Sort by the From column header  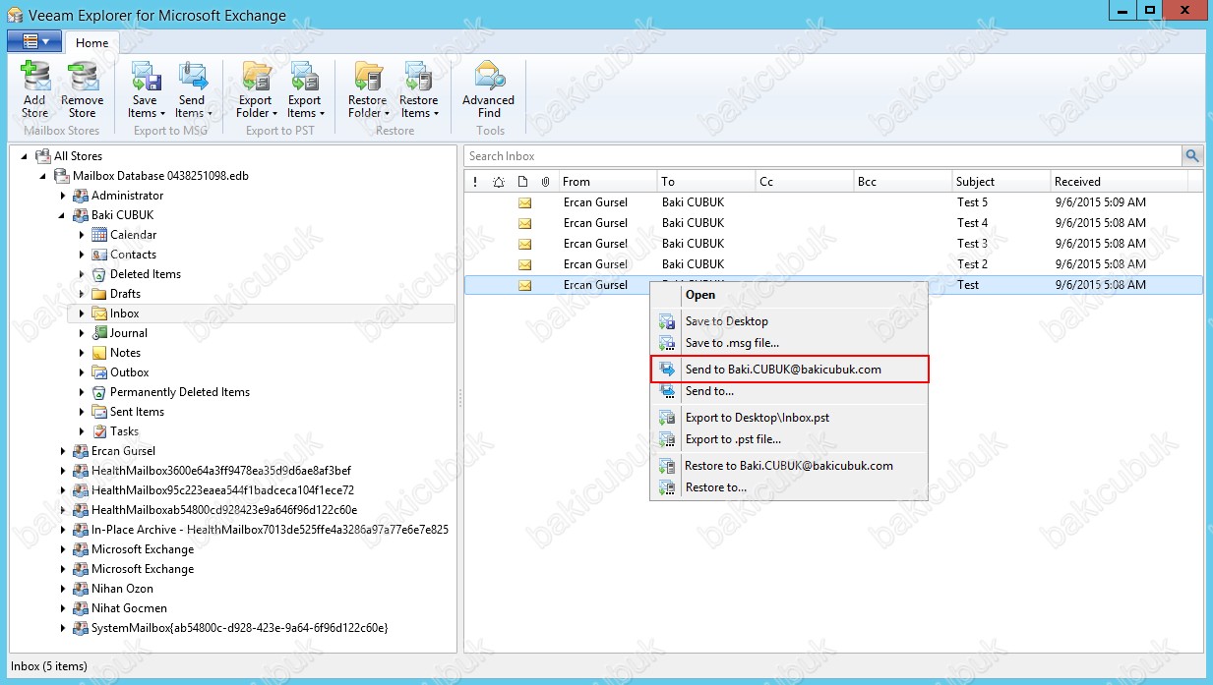(x=607, y=182)
